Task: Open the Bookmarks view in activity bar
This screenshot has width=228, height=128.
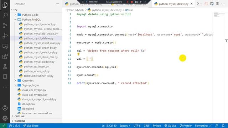Action: click(x=5, y=77)
